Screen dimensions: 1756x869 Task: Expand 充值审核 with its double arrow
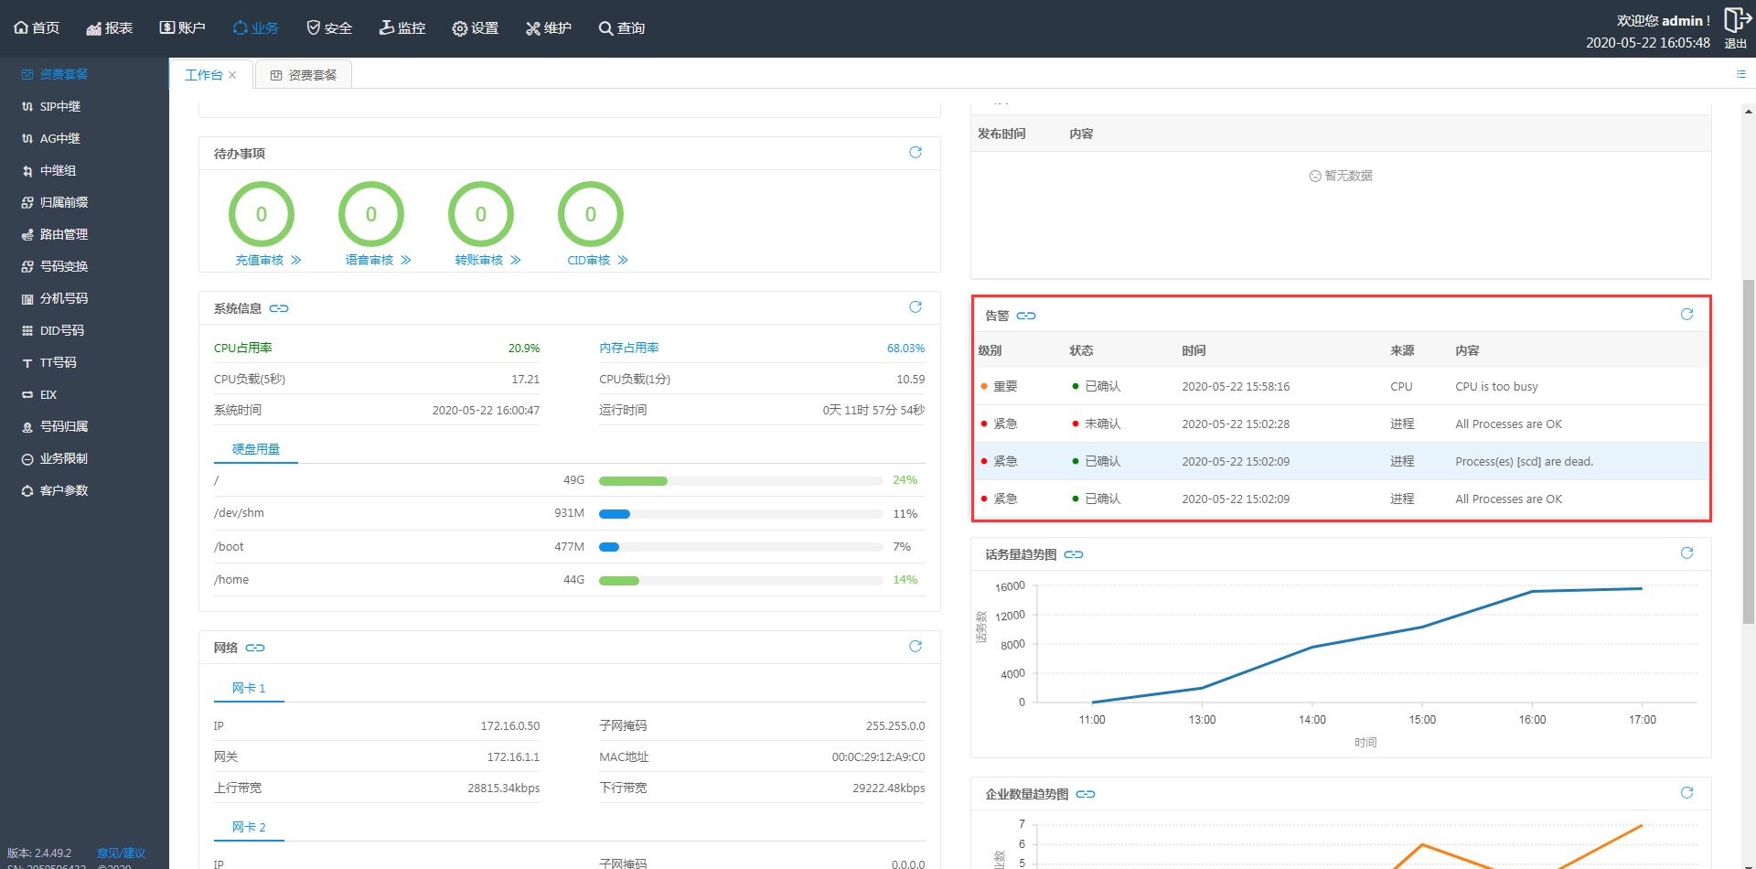296,261
